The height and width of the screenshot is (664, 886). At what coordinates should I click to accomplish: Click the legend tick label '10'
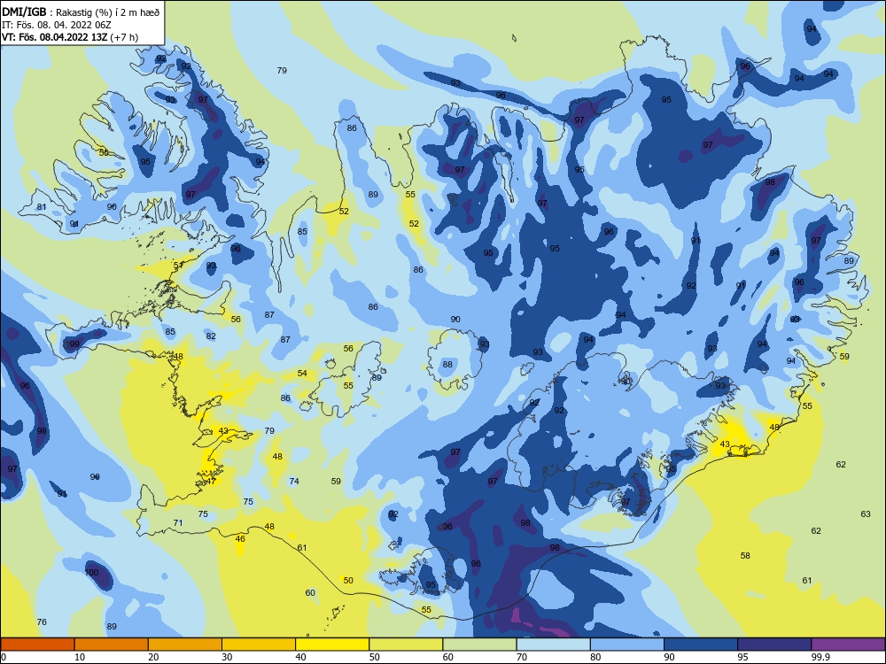[80, 657]
